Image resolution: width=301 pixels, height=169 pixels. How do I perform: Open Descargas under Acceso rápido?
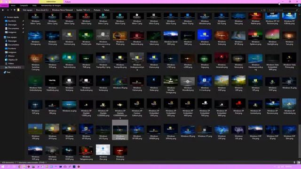click(12, 25)
